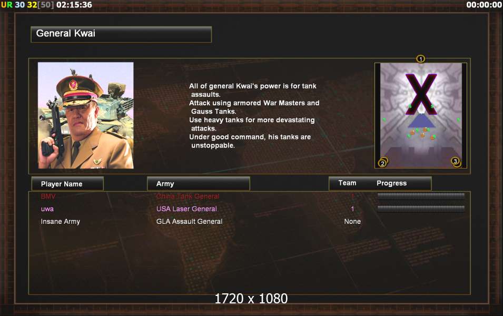Click the 00:00:00 clock at top right

click(484, 5)
